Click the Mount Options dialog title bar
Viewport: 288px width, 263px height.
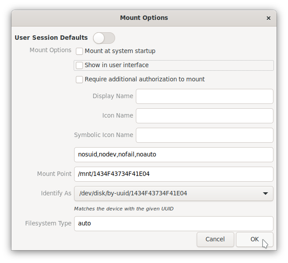[144, 18]
